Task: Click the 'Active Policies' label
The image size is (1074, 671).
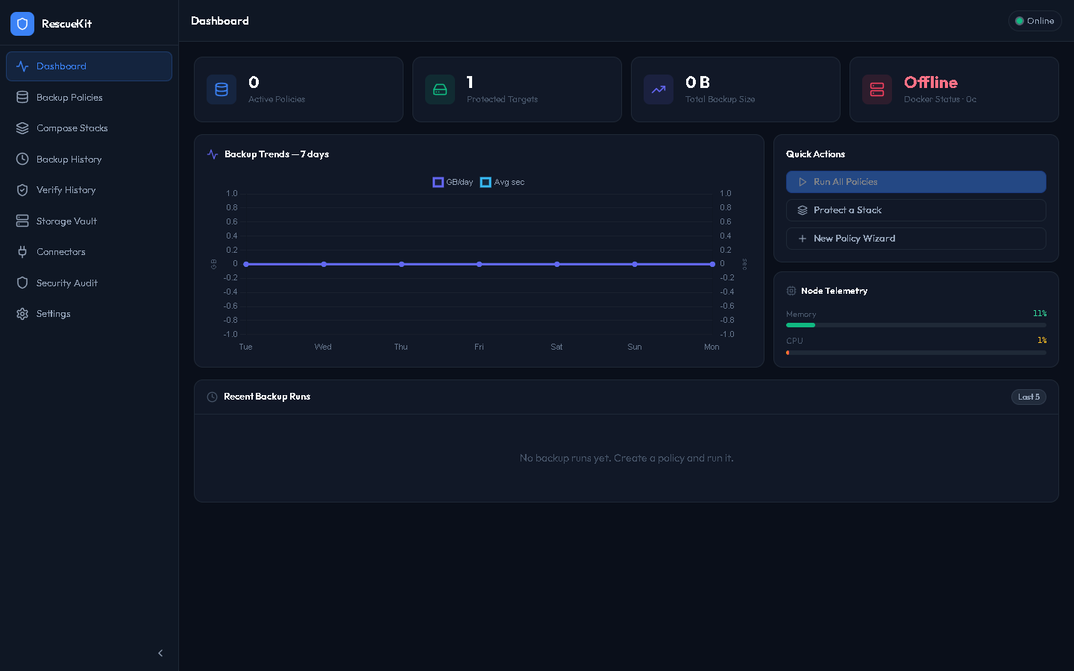Action: (277, 99)
